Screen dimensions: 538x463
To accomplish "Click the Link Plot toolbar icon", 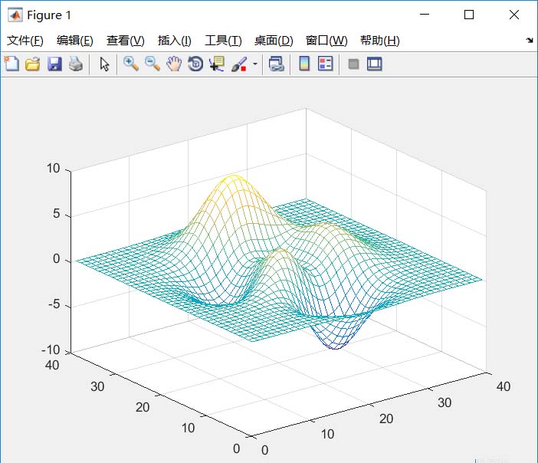I will (276, 64).
